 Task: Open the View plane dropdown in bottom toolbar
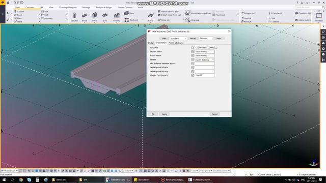(206, 171)
